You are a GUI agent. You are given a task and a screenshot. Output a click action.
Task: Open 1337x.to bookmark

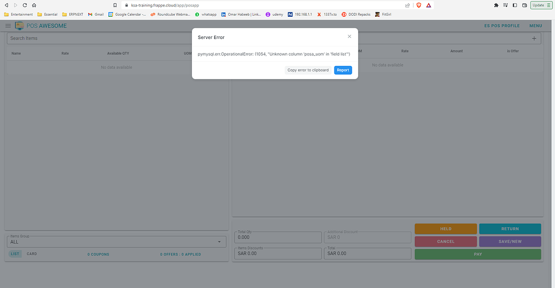tap(327, 15)
